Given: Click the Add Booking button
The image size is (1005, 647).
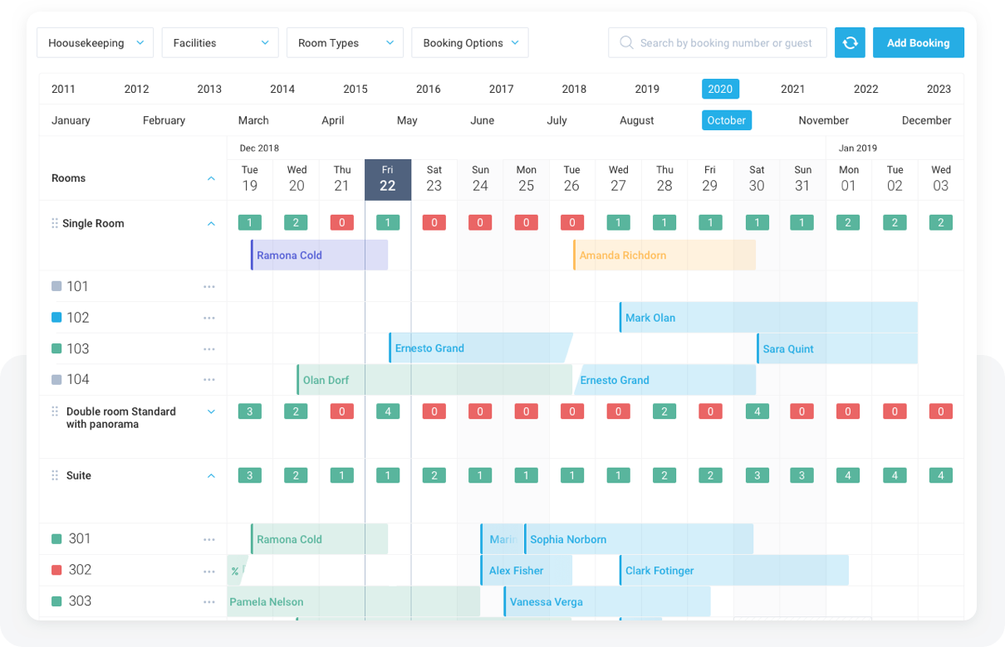Looking at the screenshot, I should coord(918,43).
